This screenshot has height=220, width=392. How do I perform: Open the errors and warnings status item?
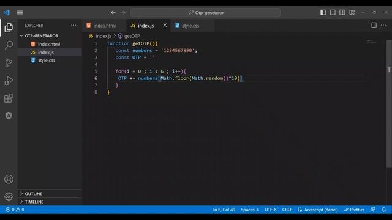click(x=15, y=210)
